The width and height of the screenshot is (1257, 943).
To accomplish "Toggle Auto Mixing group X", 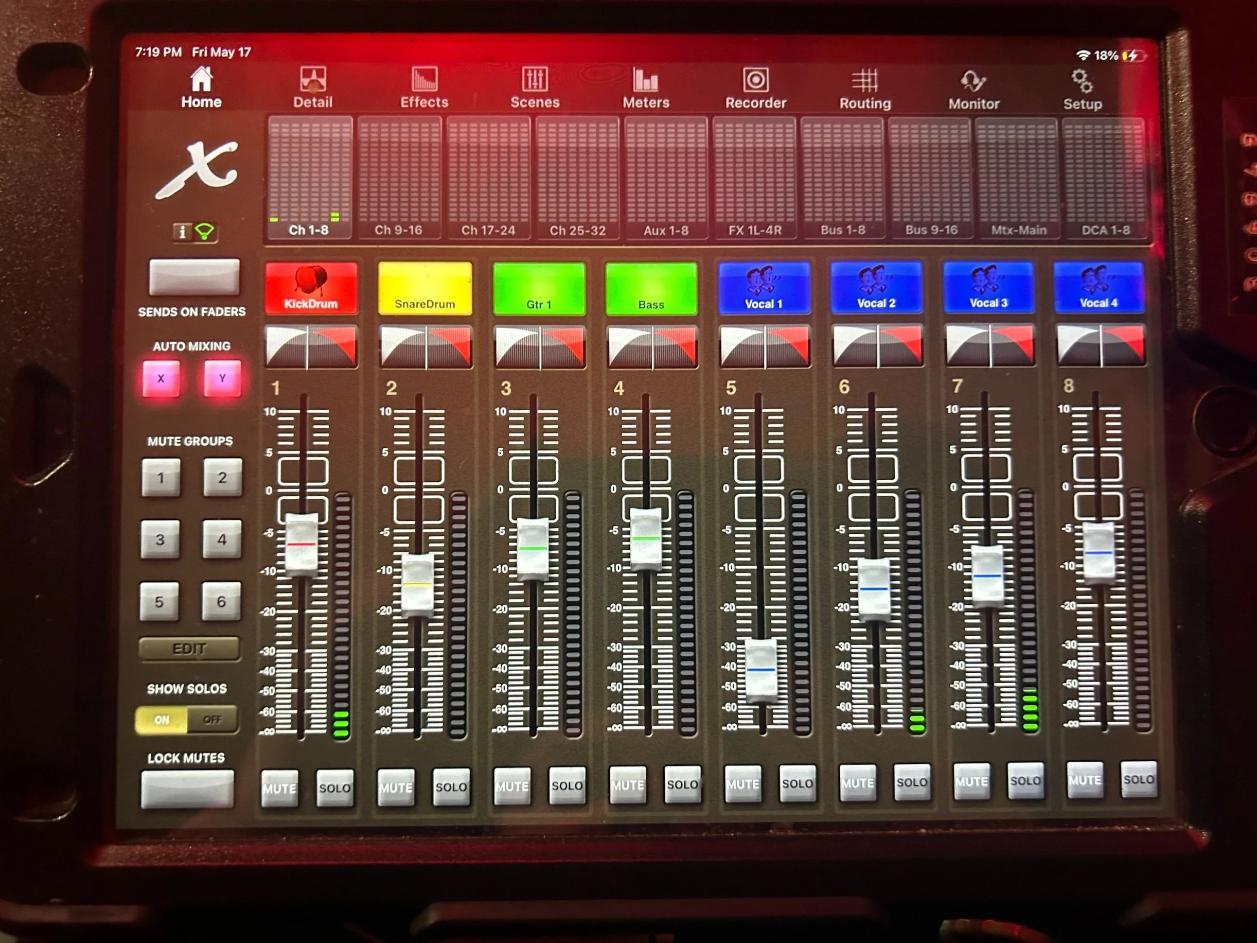I will tap(162, 378).
